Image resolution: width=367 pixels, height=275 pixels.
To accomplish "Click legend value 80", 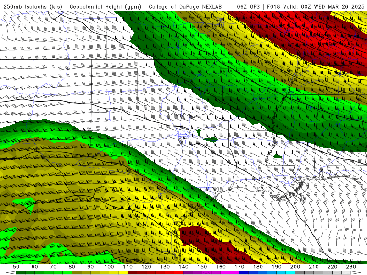I will pyautogui.click(x=72, y=267).
